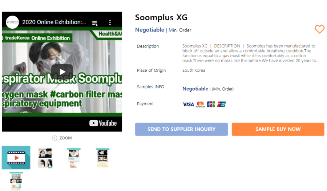Select the fifth thumbnail in second row
327x191 pixels.
click(16, 181)
